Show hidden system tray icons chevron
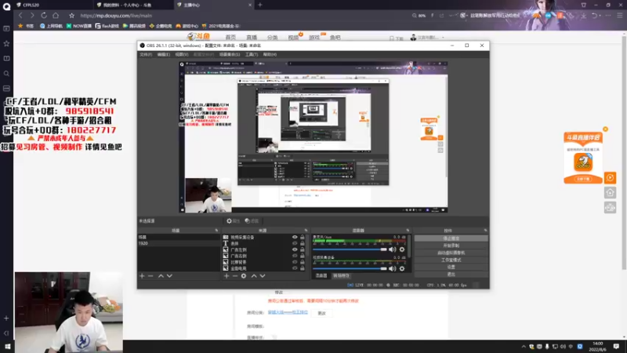This screenshot has width=627, height=353. pos(524,347)
